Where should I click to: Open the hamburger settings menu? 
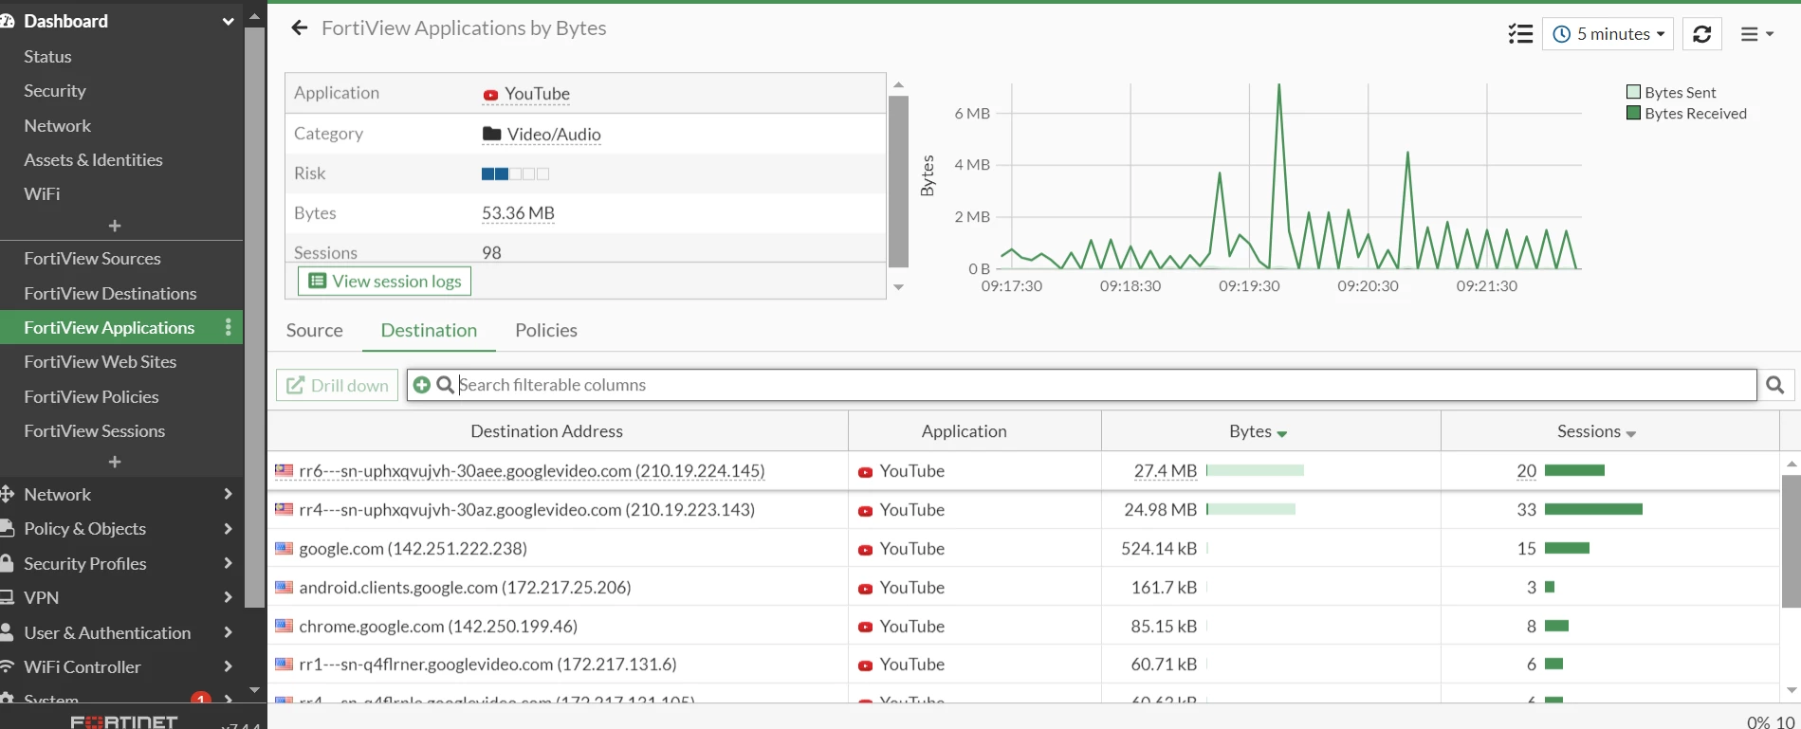pyautogui.click(x=1756, y=34)
